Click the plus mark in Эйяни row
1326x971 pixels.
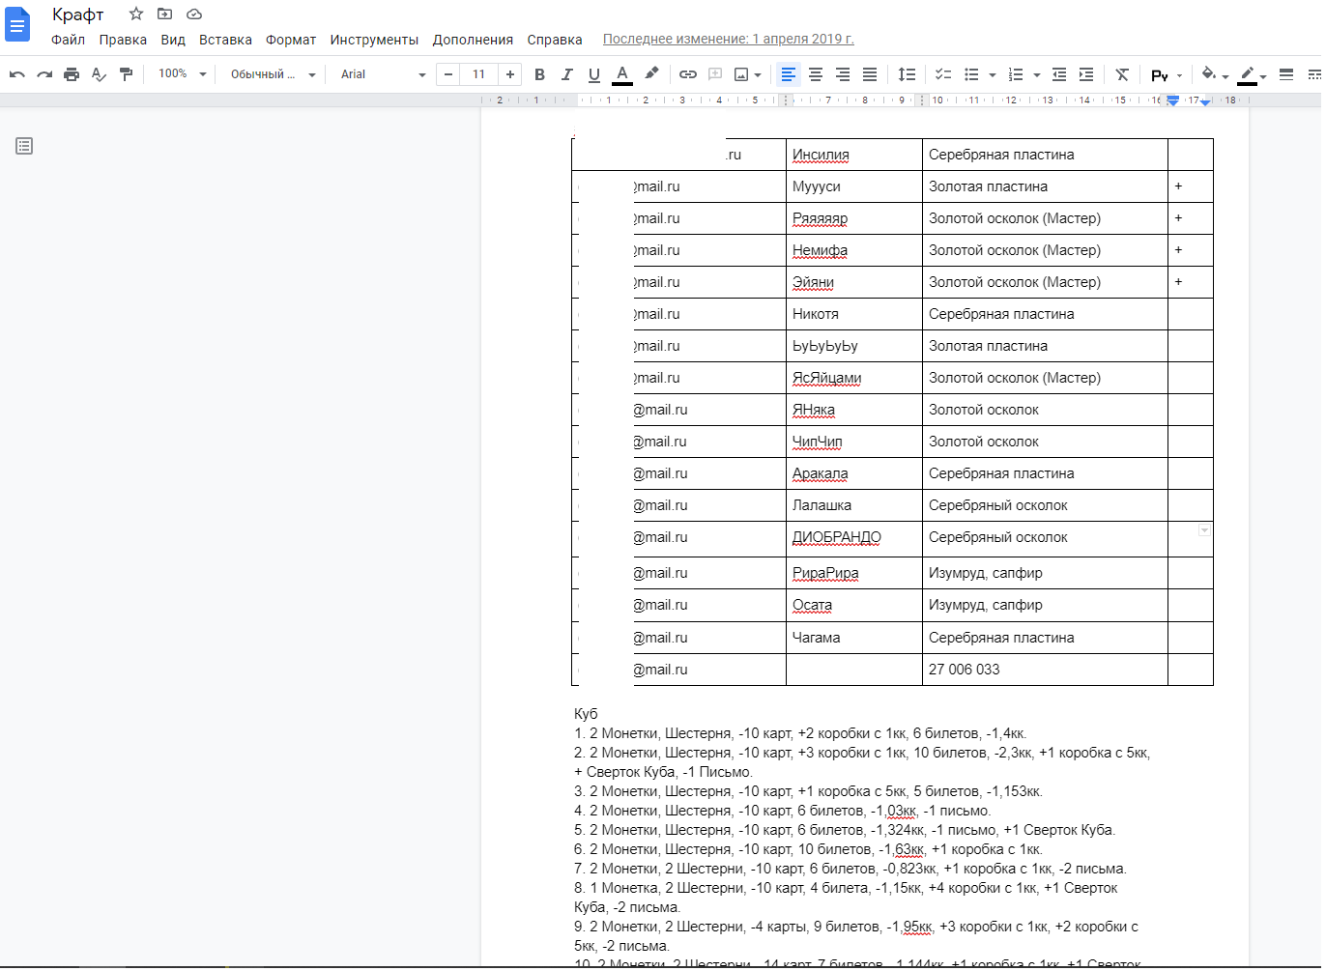tap(1178, 282)
